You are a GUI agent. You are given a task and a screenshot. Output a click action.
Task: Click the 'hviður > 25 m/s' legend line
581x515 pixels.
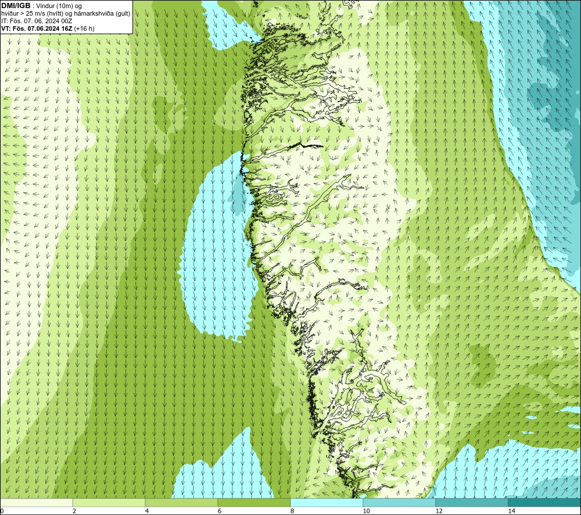click(66, 14)
